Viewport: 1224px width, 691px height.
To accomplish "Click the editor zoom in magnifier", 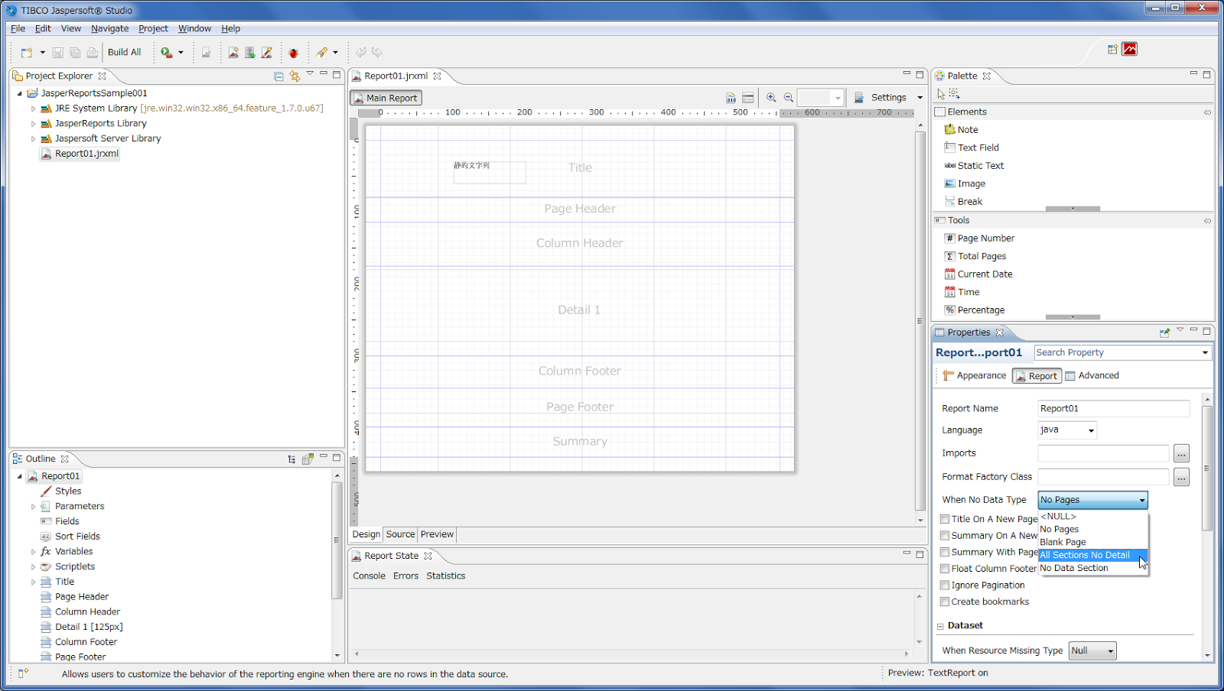I will [x=771, y=98].
